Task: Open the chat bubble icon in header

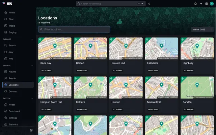Action: click(x=196, y=4)
